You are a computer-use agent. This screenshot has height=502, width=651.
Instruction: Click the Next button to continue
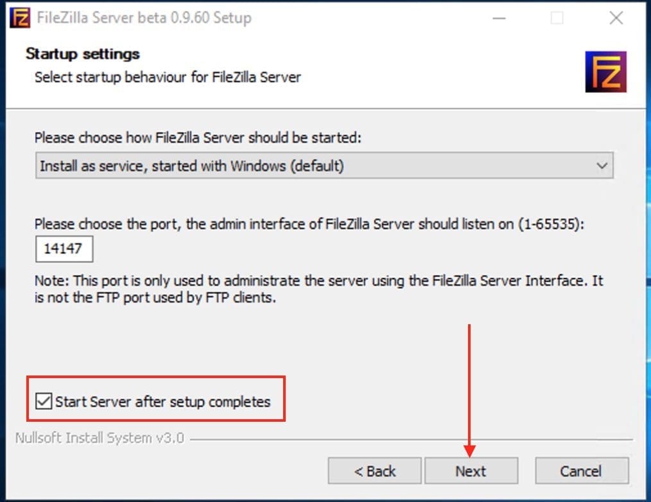[x=471, y=471]
